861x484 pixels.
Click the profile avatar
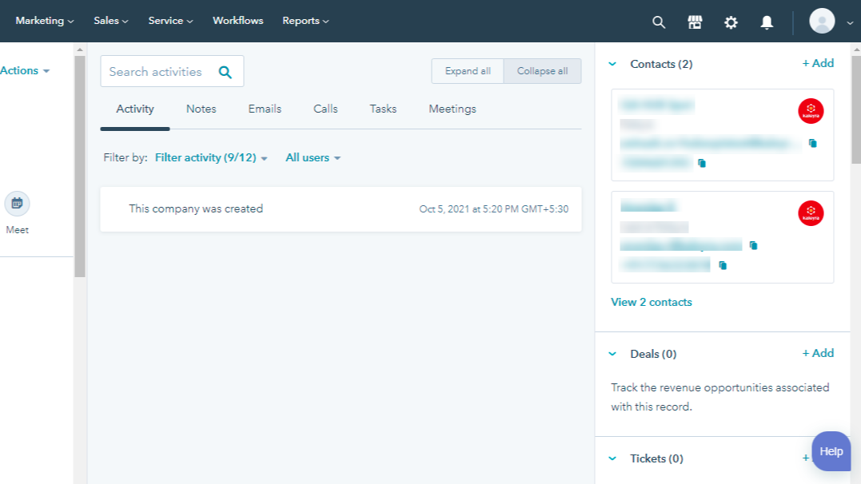[x=822, y=22]
